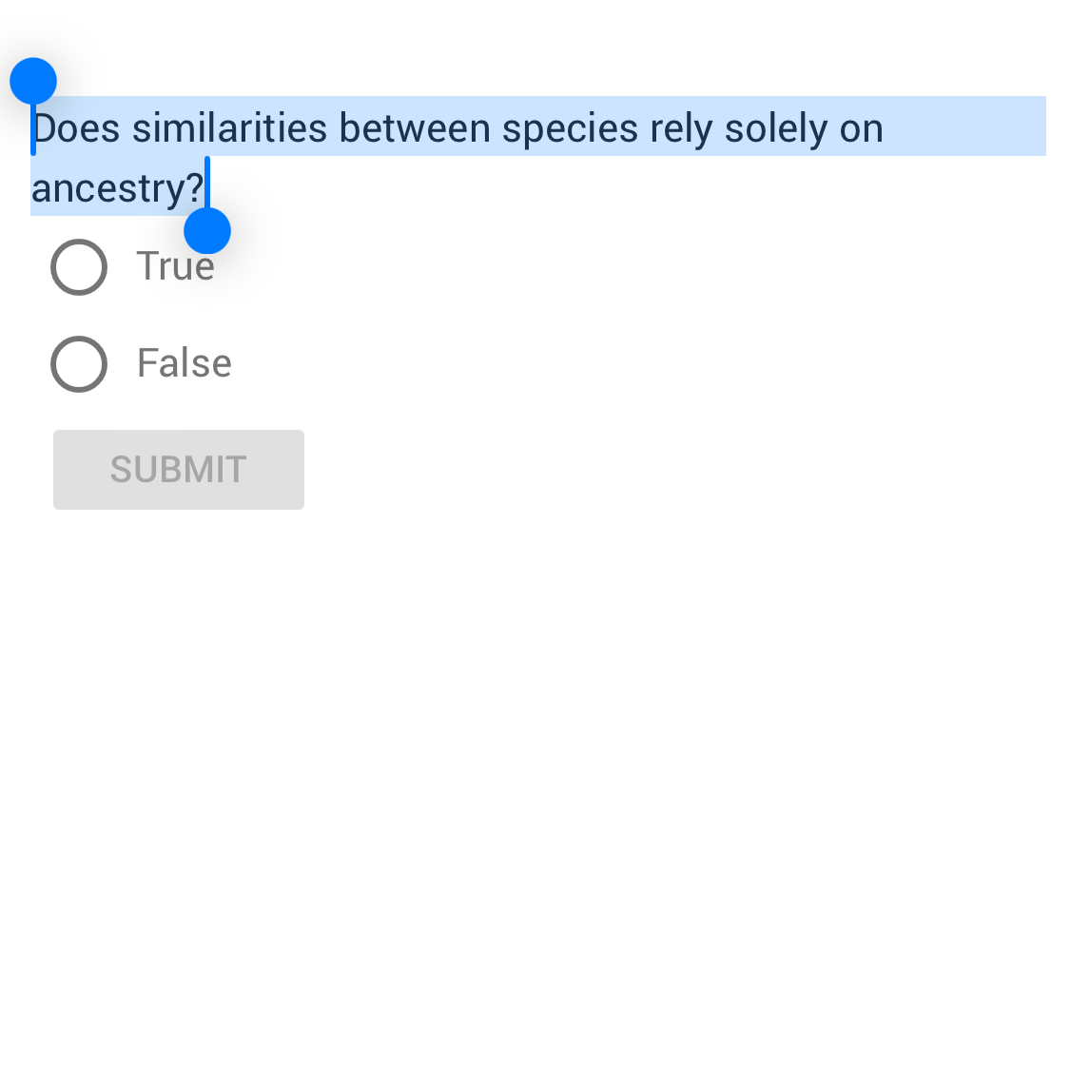Click the highlighted question text
The image size is (1090, 1087).
coord(457,126)
